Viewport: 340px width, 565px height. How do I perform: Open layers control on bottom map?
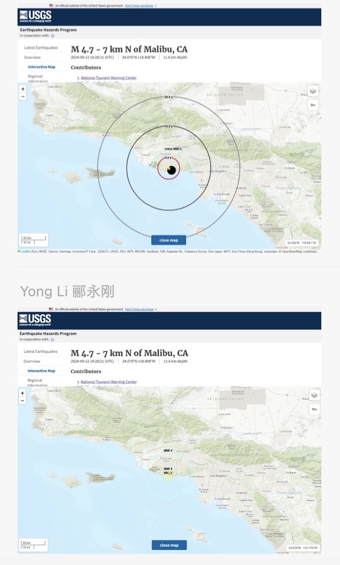coord(314,395)
